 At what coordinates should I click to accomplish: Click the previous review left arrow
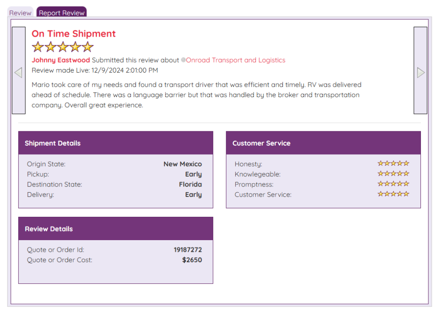click(18, 71)
